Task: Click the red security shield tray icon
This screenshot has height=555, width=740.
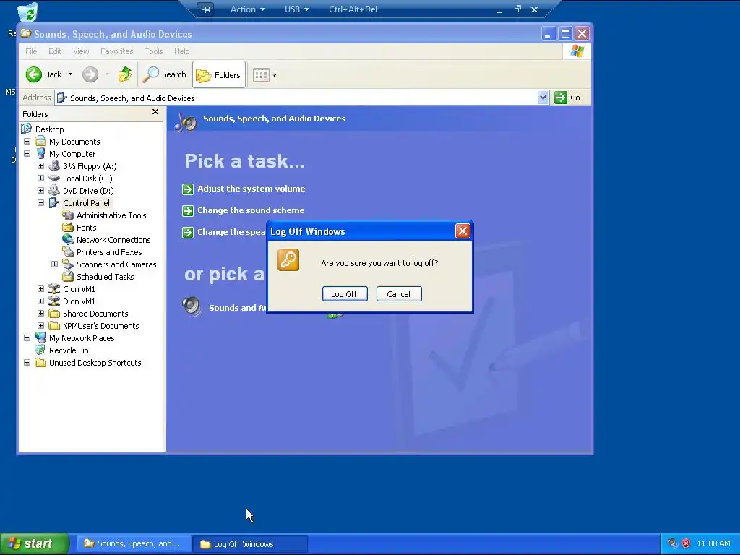Action: (686, 543)
